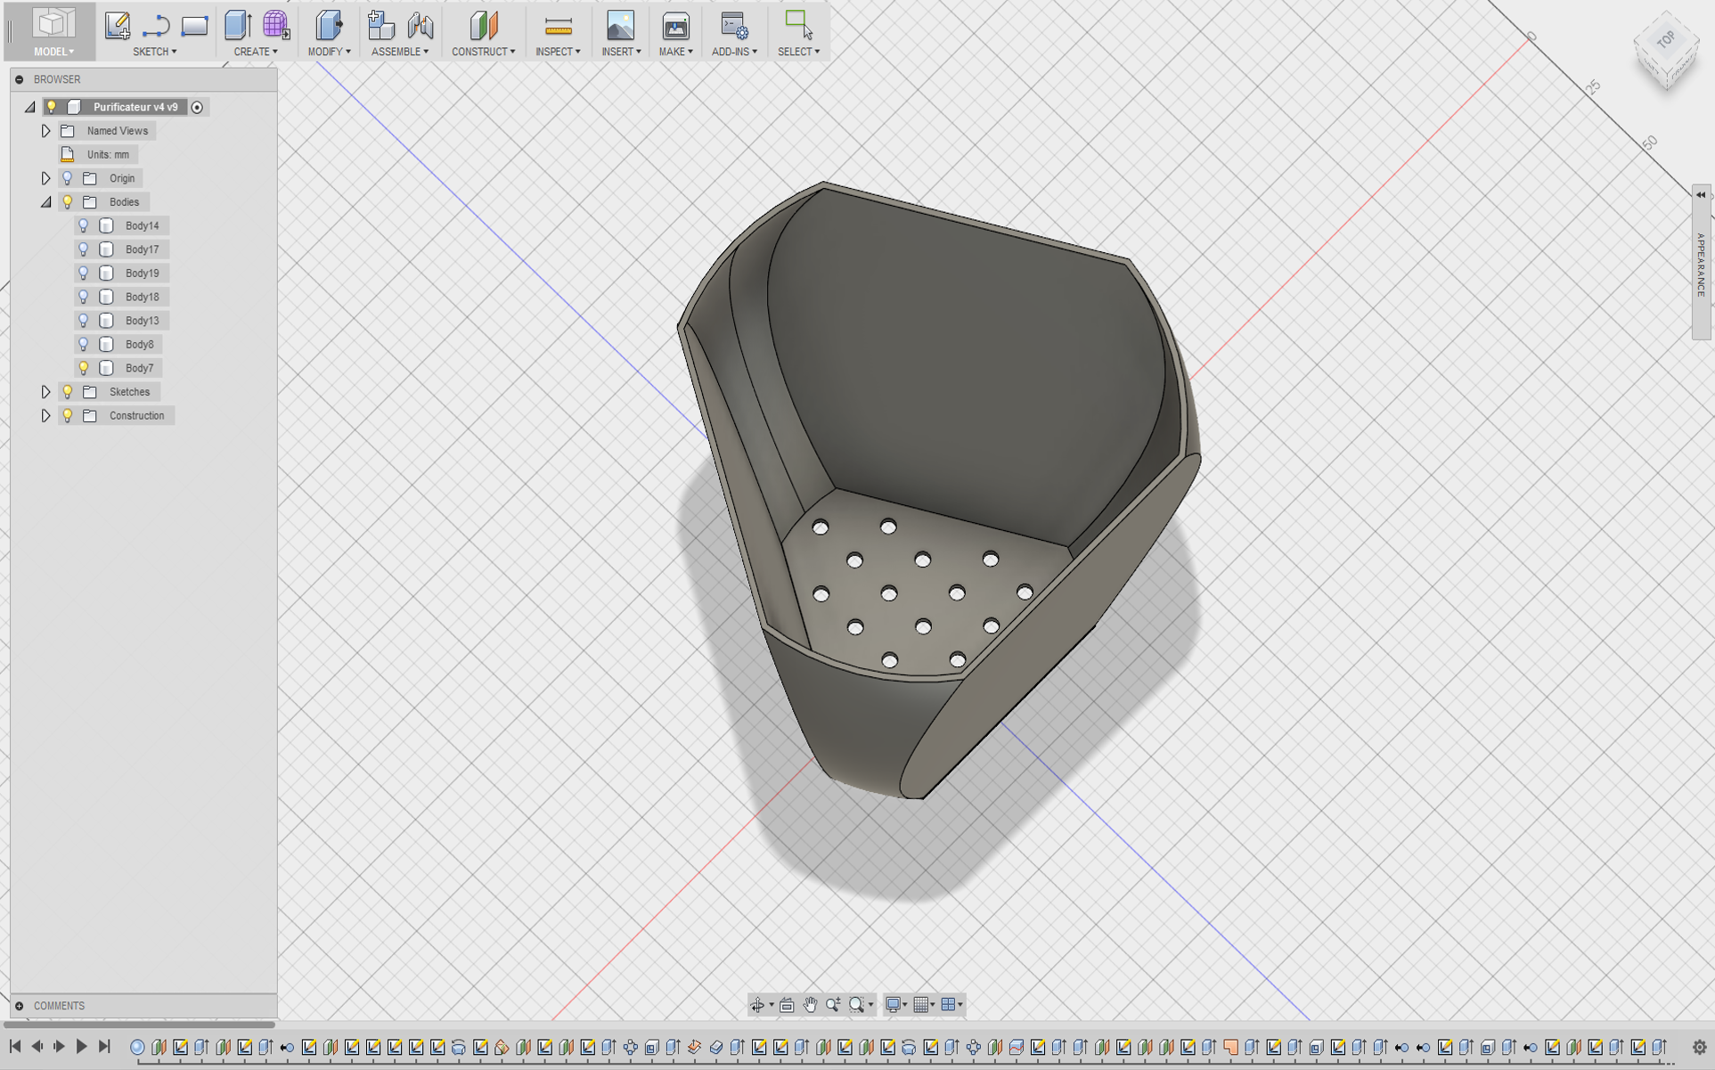Open the Measure tool under Inspect

click(558, 25)
